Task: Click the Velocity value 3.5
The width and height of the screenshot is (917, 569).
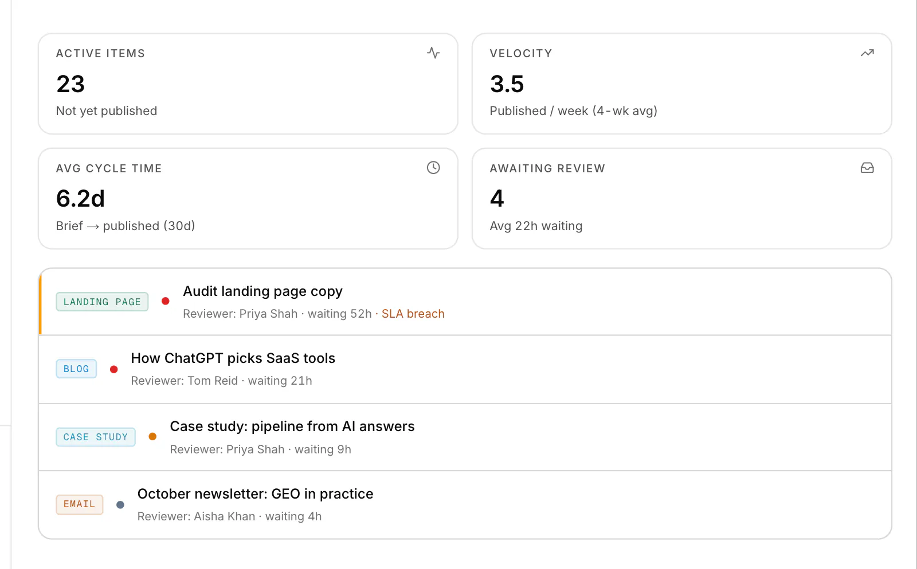Action: coord(507,84)
